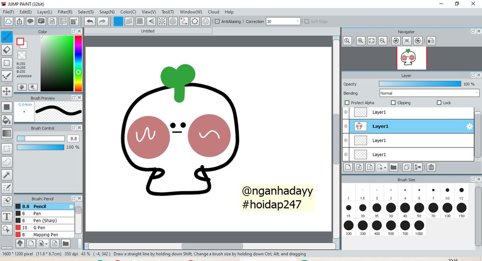Pick the Gradient tool
Screen dimensions: 482x261
tap(7, 133)
